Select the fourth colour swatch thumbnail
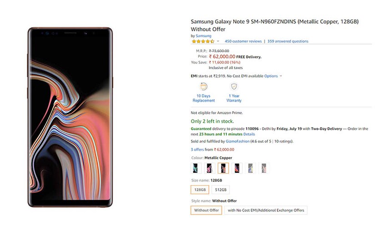The image size is (376, 250). tap(237, 168)
